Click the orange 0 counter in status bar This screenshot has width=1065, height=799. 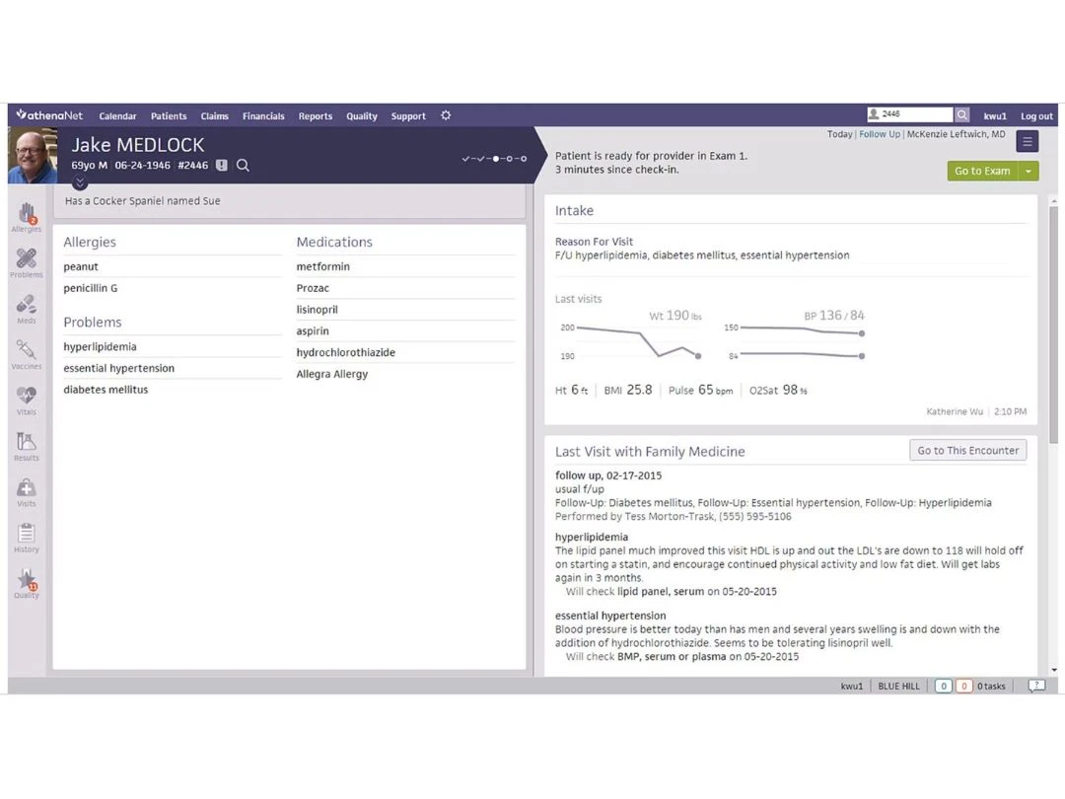click(x=963, y=687)
